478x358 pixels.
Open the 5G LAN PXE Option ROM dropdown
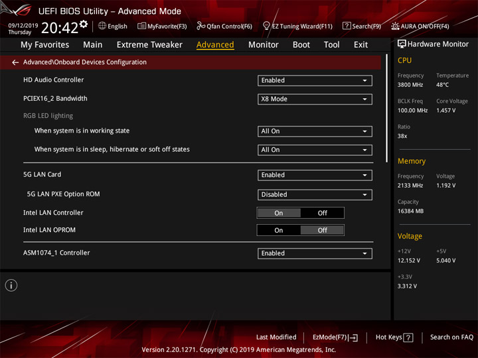[x=315, y=194]
